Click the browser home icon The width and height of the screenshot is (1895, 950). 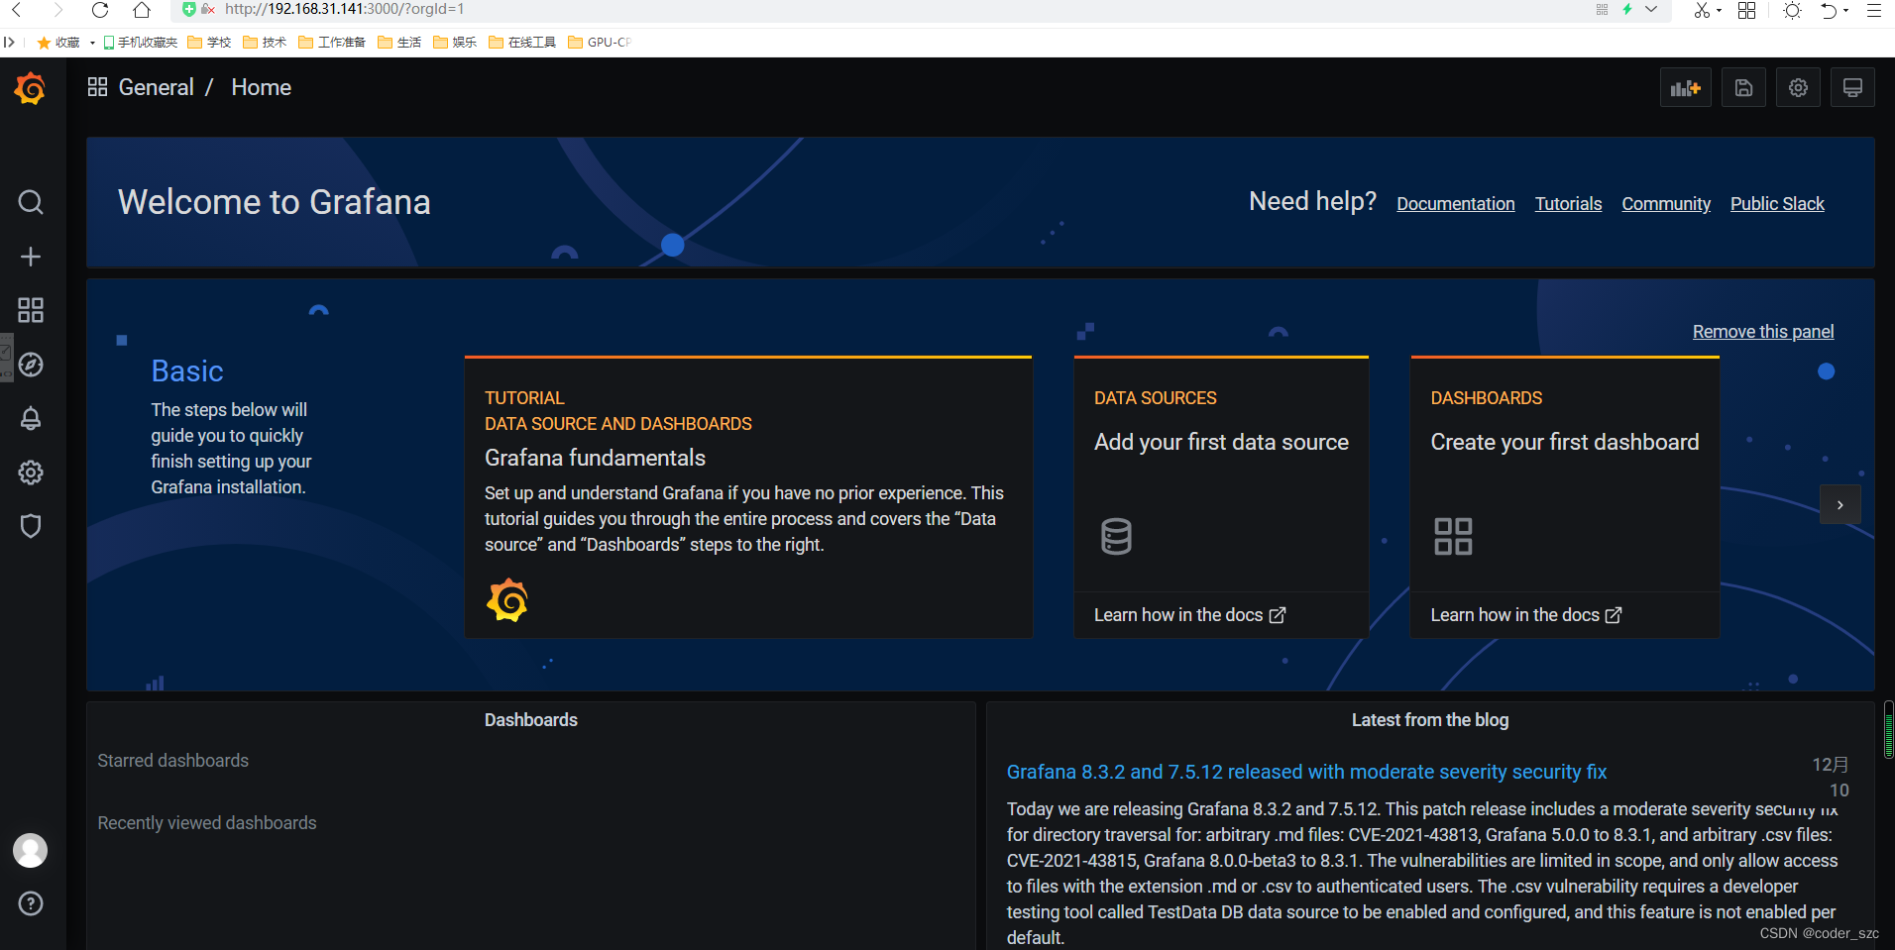click(142, 10)
